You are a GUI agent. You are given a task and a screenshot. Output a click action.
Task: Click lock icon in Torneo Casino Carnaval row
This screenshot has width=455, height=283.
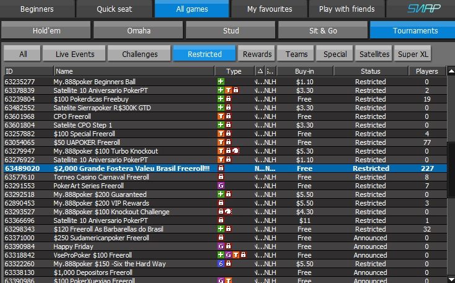[x=221, y=177]
